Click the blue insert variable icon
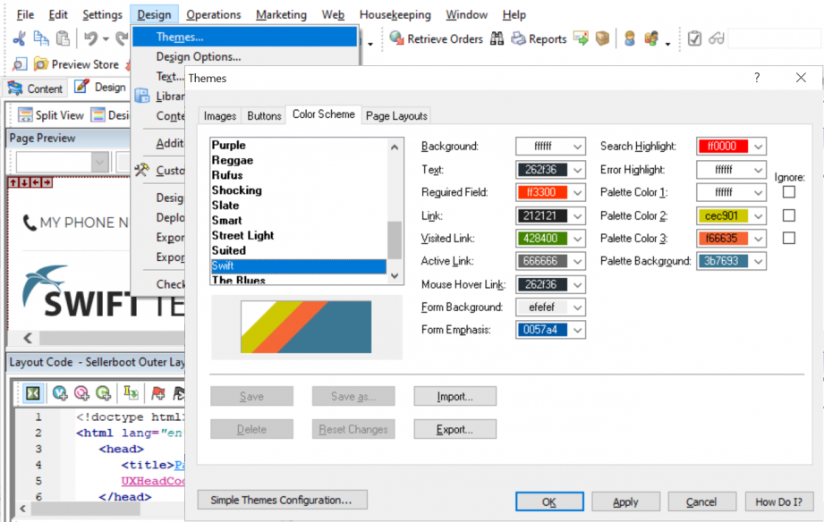 pyautogui.click(x=61, y=393)
